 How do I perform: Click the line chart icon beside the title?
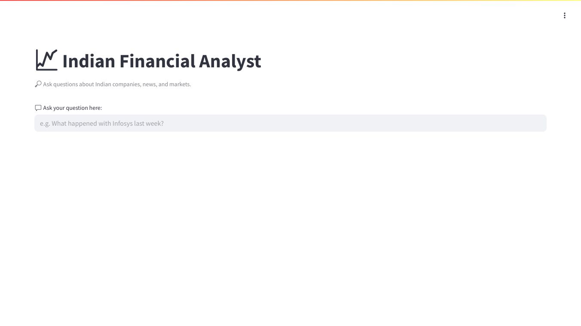(46, 60)
